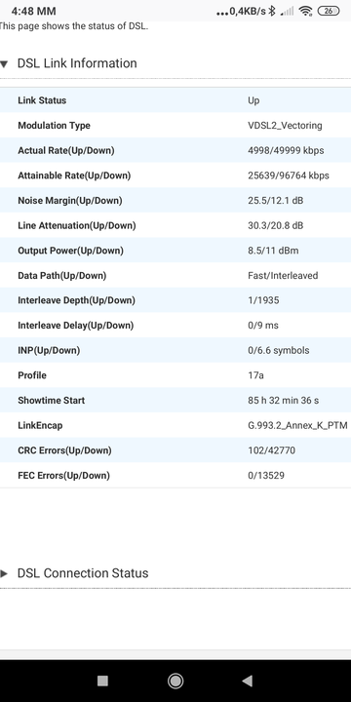Image resolution: width=351 pixels, height=702 pixels.
Task: Select the Link Status row
Action: coord(175,100)
